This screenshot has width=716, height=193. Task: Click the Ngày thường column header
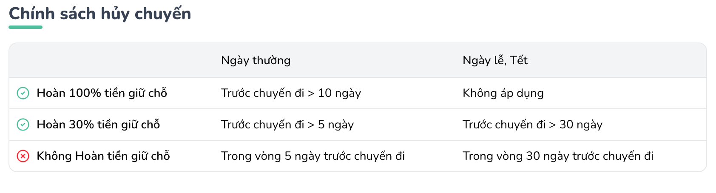(x=256, y=60)
